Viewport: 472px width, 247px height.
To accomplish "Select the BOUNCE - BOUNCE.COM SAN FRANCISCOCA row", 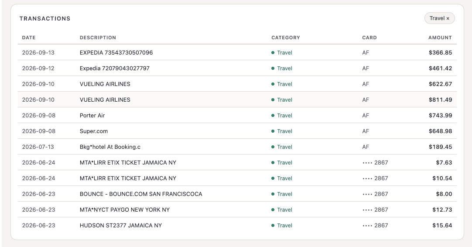I will [x=237, y=194].
